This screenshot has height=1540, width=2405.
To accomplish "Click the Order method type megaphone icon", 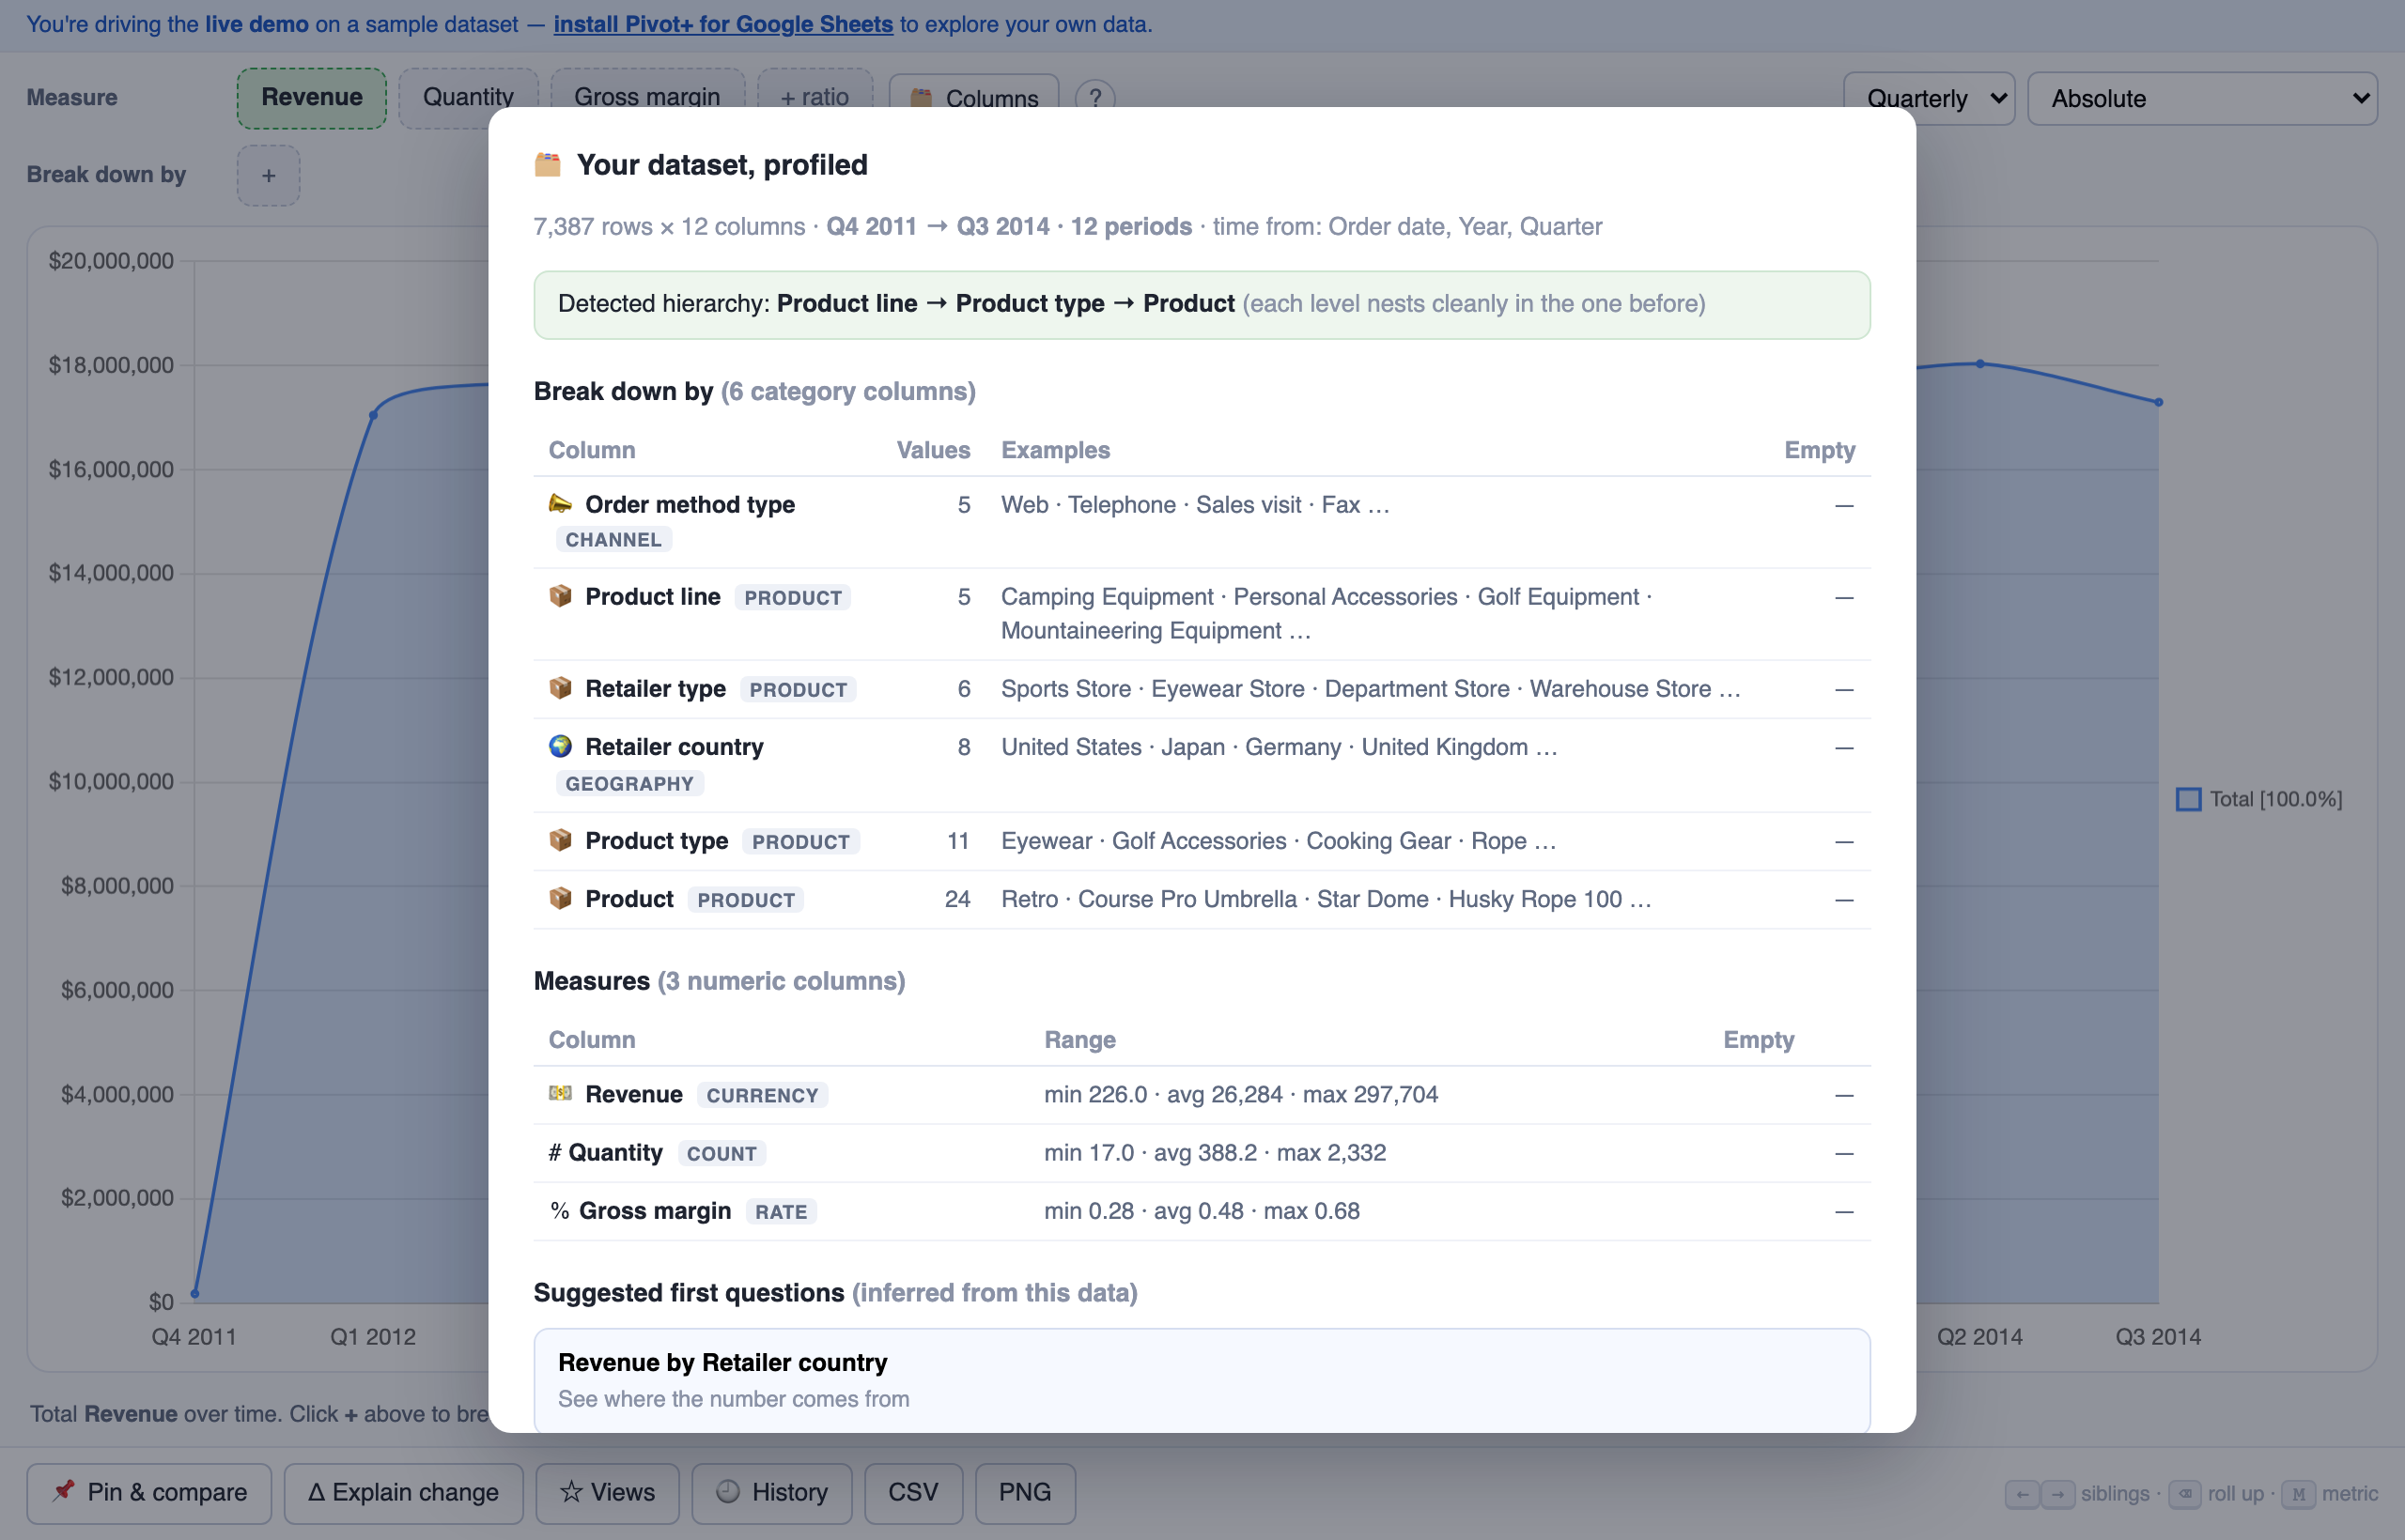I will tap(560, 503).
